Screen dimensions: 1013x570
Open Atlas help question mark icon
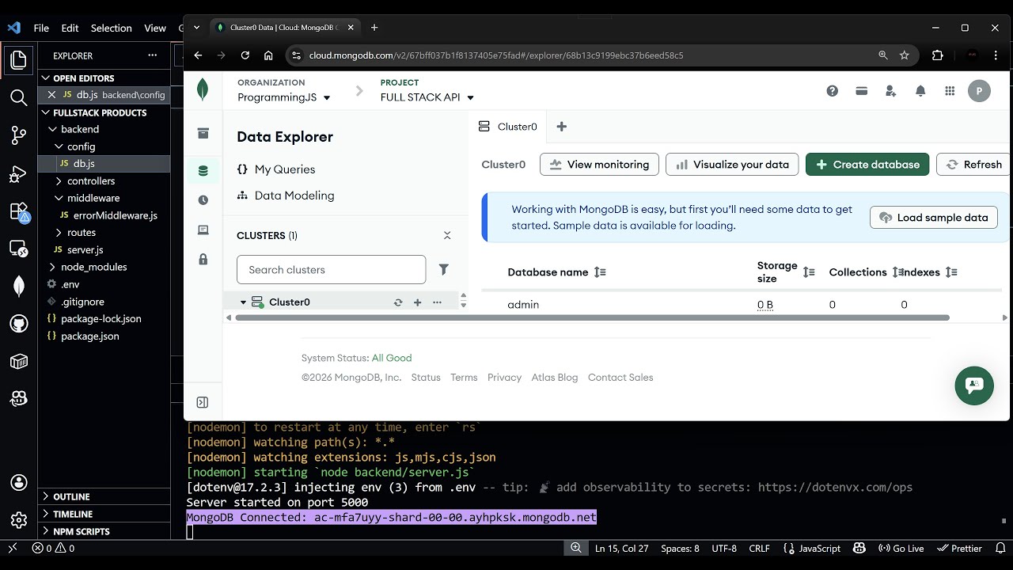point(832,91)
